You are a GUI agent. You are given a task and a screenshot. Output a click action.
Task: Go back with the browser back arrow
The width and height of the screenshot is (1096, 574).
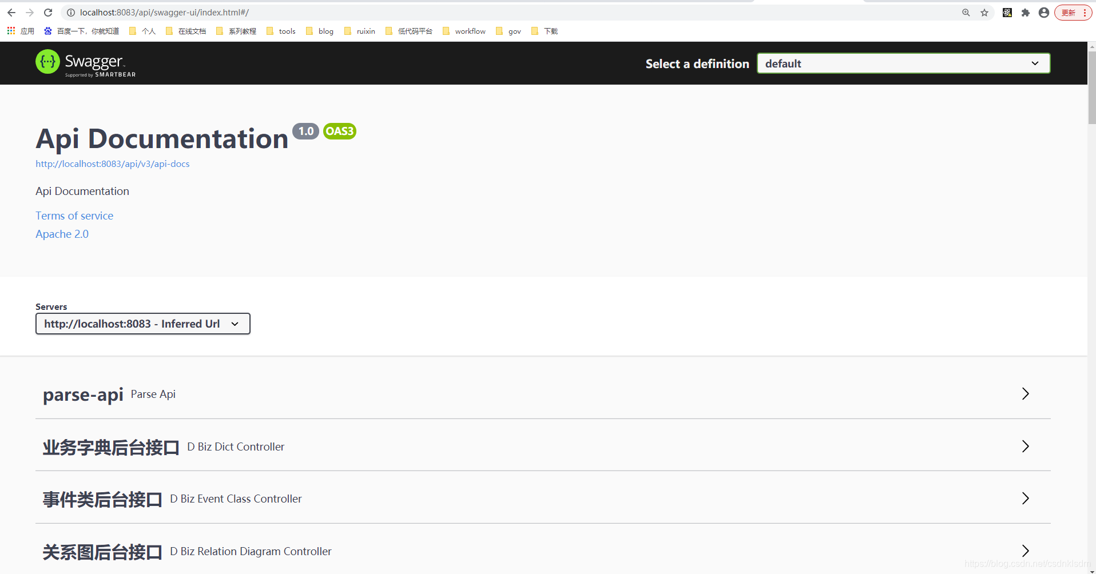coord(11,13)
